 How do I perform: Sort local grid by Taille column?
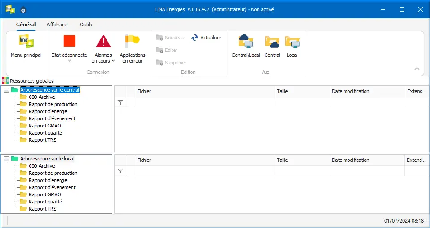click(x=302, y=160)
